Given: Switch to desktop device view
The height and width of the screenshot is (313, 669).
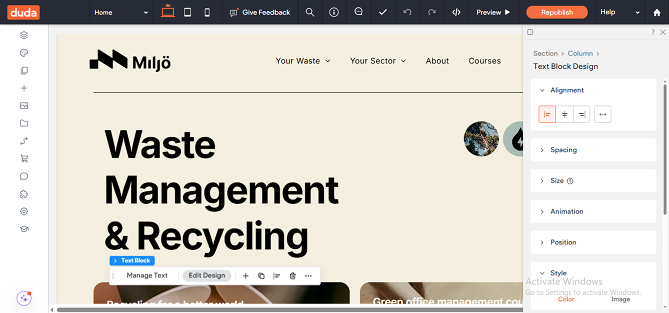Looking at the screenshot, I should [x=168, y=12].
